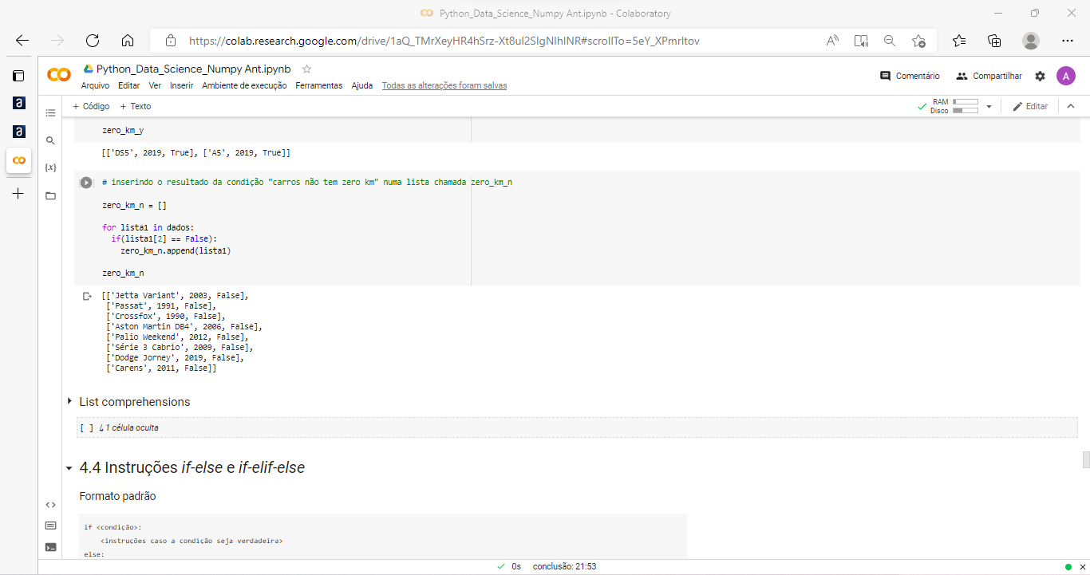Click the Colab logo
The image size is (1090, 575).
59,75
